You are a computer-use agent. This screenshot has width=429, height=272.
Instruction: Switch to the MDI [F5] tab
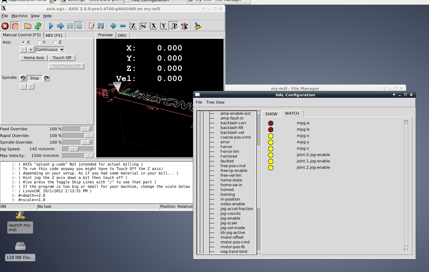[54, 35]
